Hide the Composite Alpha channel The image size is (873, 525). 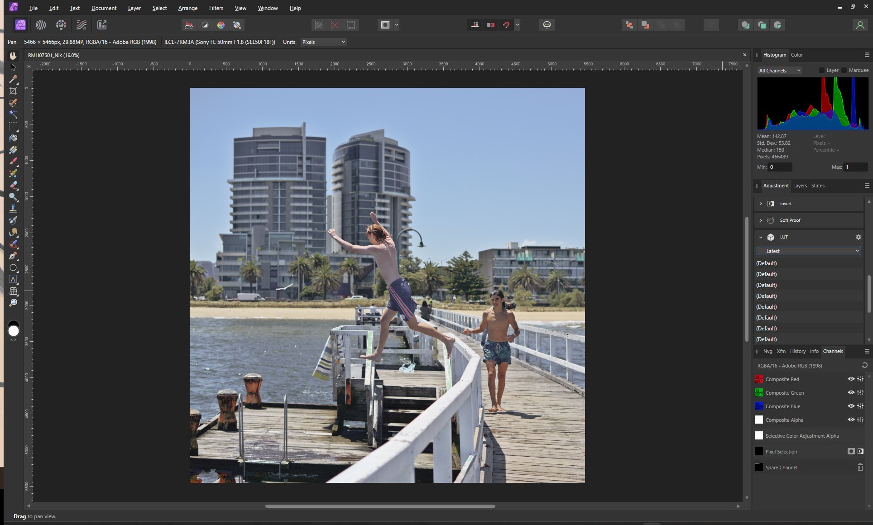[851, 420]
